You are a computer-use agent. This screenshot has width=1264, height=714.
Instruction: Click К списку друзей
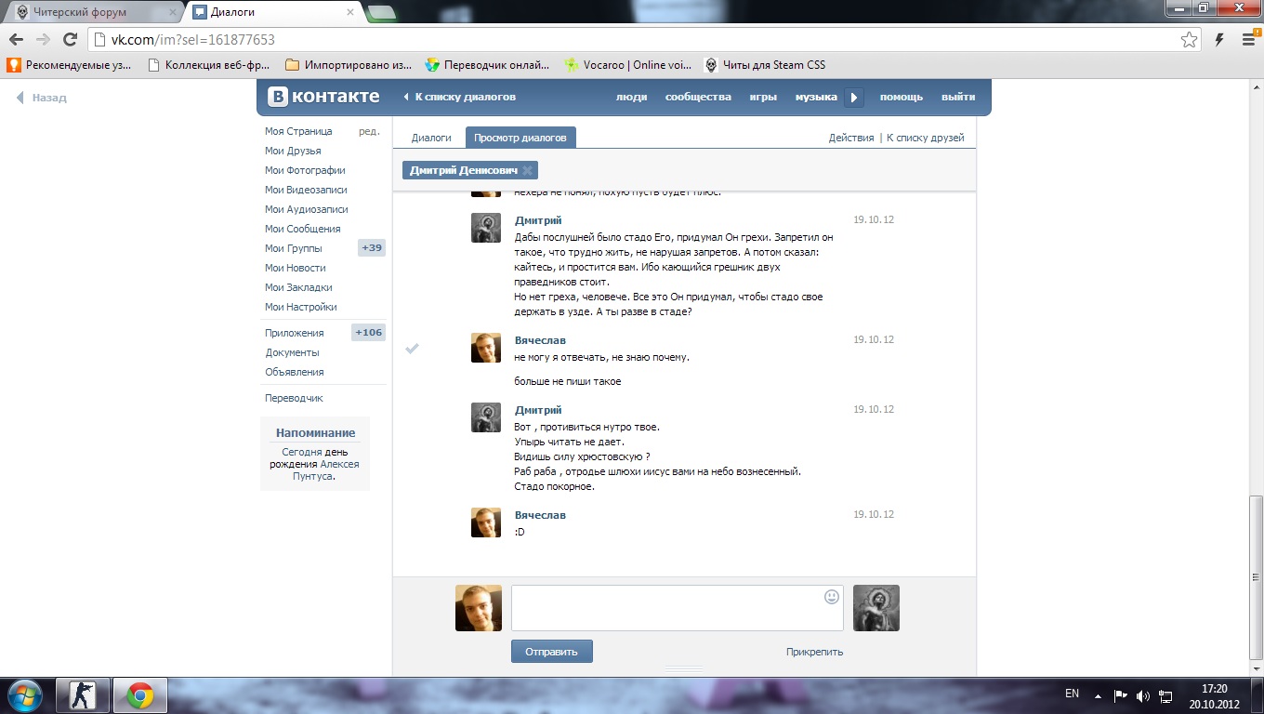(926, 138)
